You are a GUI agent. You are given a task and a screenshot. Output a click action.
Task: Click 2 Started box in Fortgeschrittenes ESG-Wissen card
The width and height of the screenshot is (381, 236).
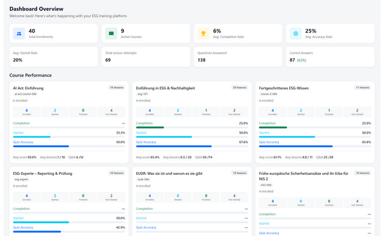pyautogui.click(x=301, y=112)
